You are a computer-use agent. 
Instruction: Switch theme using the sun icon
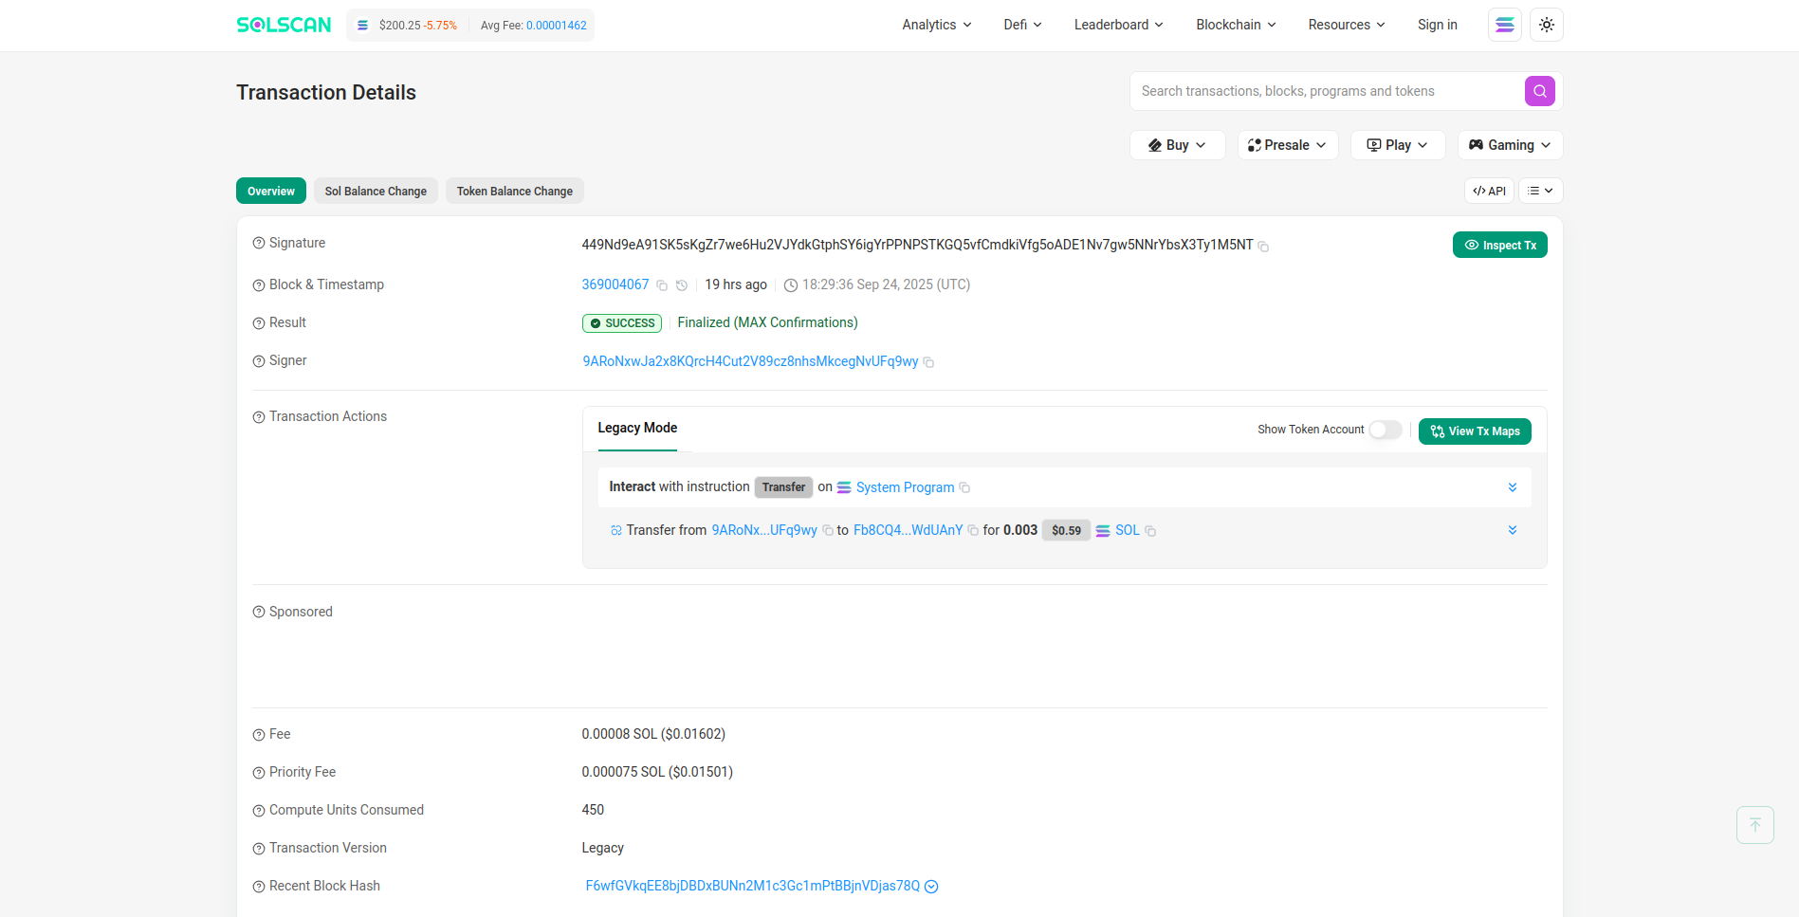1546,25
